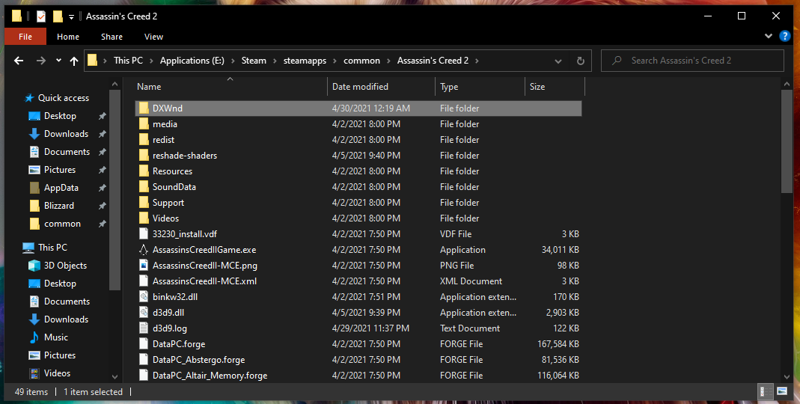Switch to large thumbnails view in the status bar
Viewport: 800px width, 404px height.
point(782,391)
